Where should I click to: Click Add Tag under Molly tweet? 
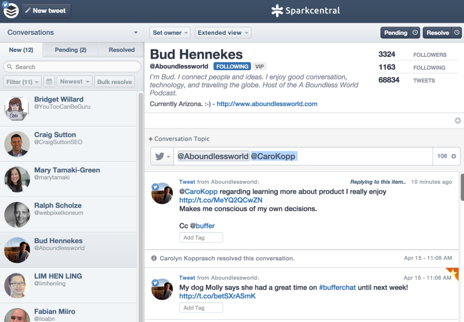coord(201,307)
